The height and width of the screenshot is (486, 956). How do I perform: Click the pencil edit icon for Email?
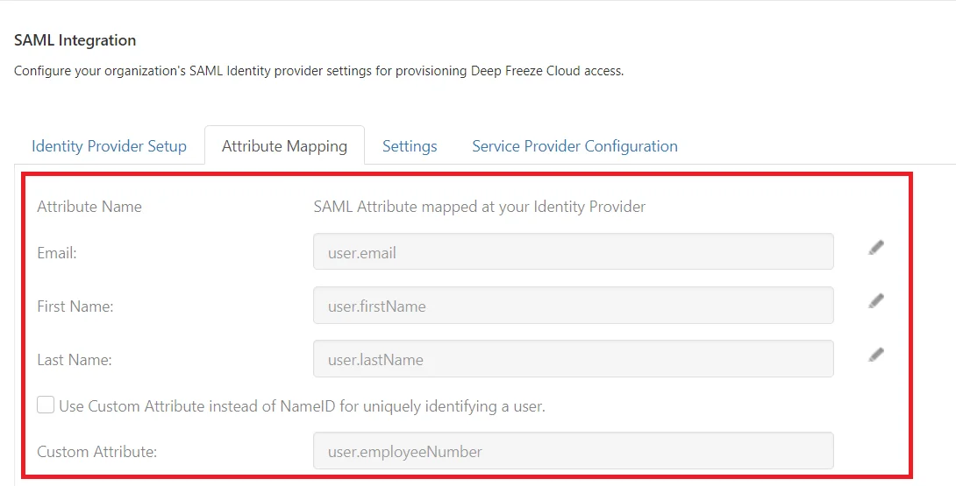click(876, 248)
